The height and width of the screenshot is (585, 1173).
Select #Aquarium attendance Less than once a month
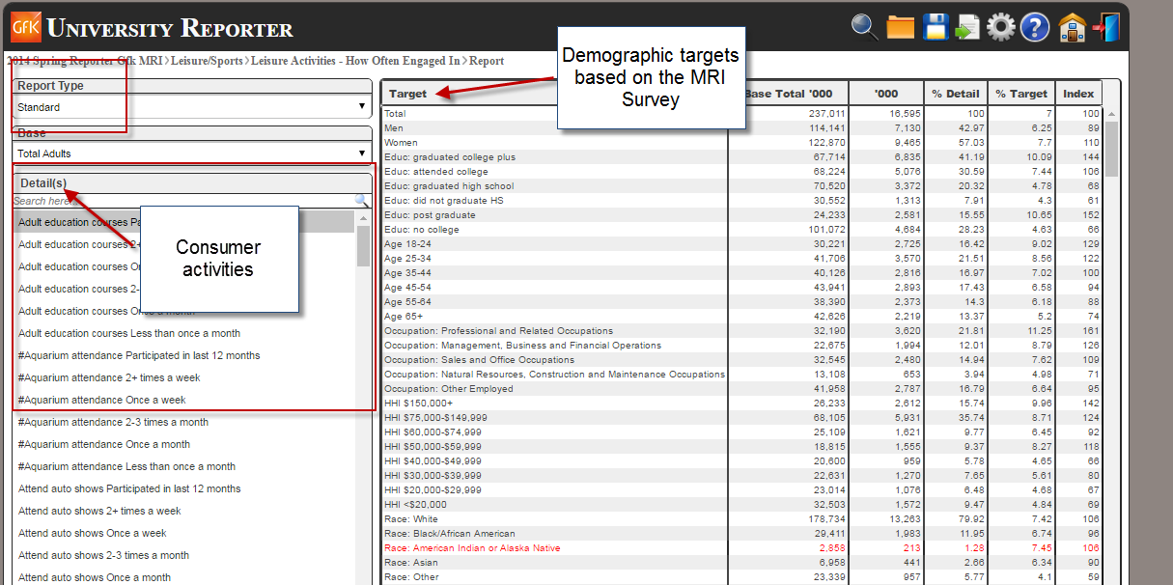pos(183,466)
